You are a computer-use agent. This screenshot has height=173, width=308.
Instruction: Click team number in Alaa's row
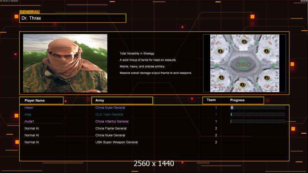(x=216, y=114)
